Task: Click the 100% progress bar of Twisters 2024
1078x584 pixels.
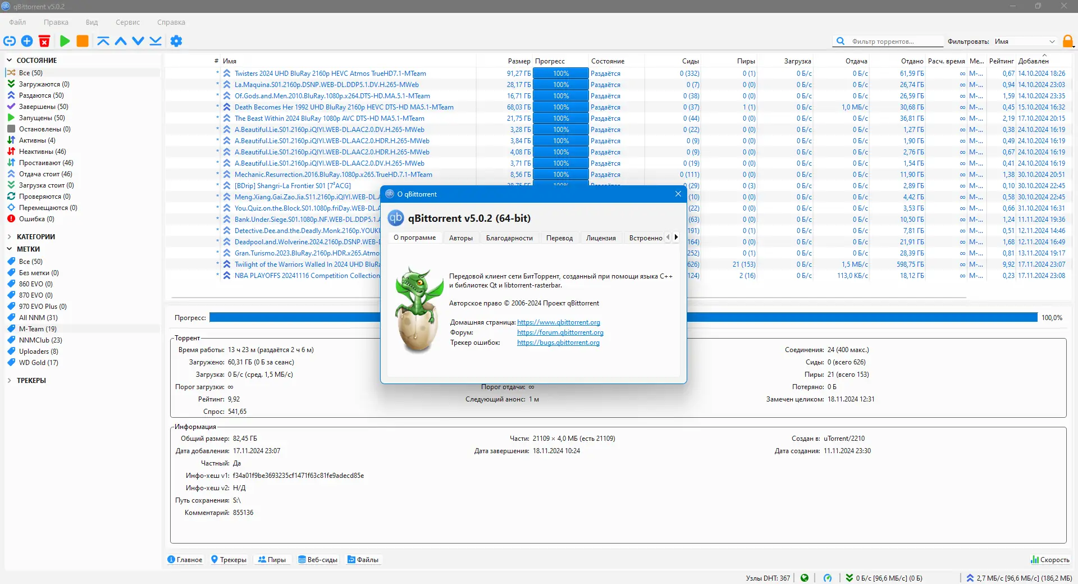Action: [561, 74]
